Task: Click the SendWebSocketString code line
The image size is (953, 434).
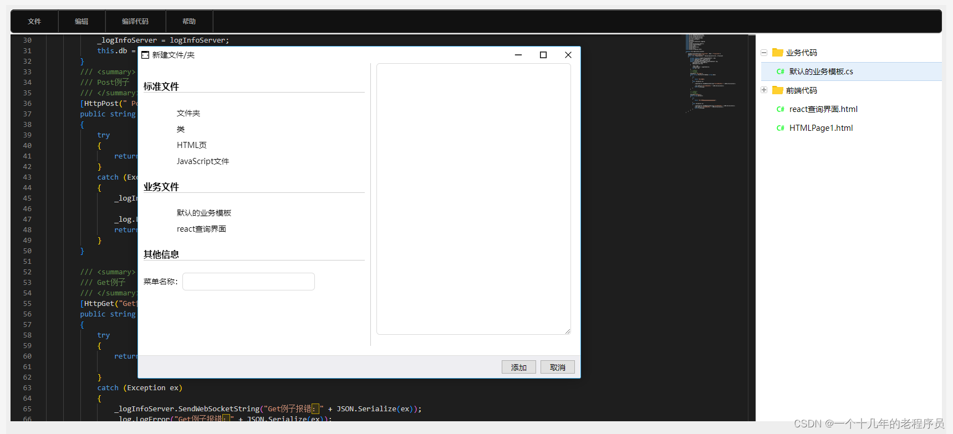Action: pos(268,409)
